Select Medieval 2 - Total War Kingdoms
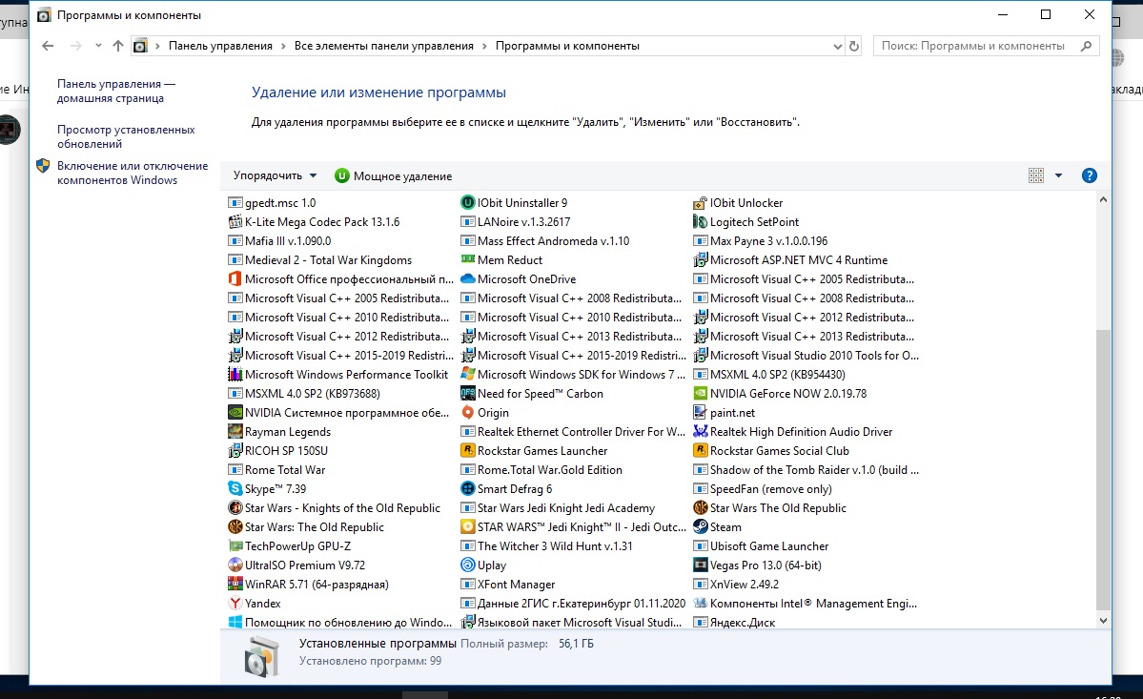This screenshot has width=1143, height=699. coord(320,259)
